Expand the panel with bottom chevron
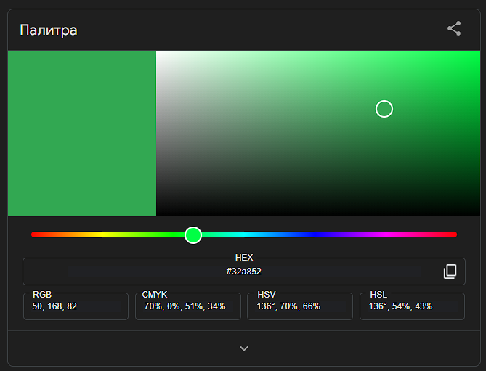Viewport: 486px width, 371px height. click(244, 348)
